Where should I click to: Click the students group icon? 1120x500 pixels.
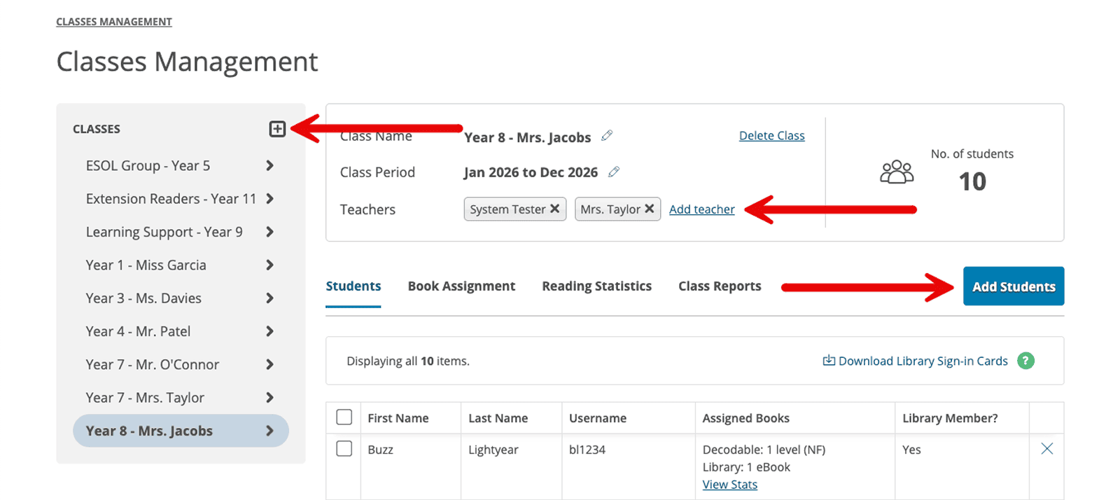tap(897, 172)
